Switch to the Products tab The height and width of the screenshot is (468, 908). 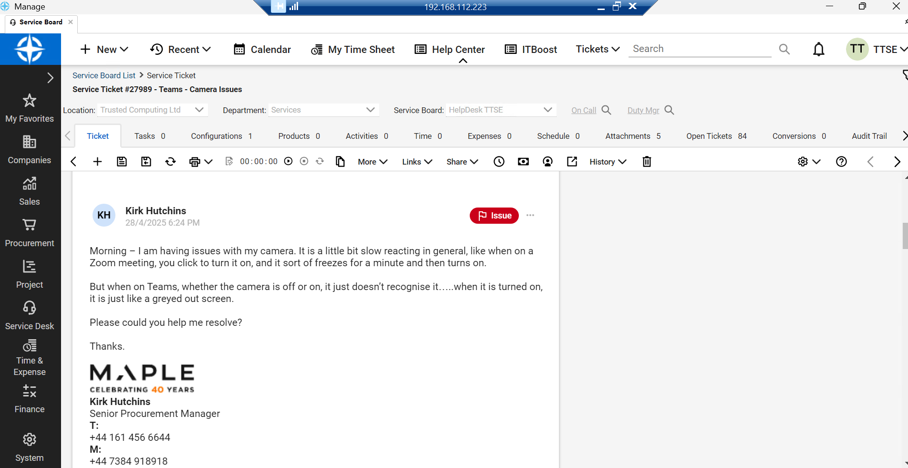(299, 136)
